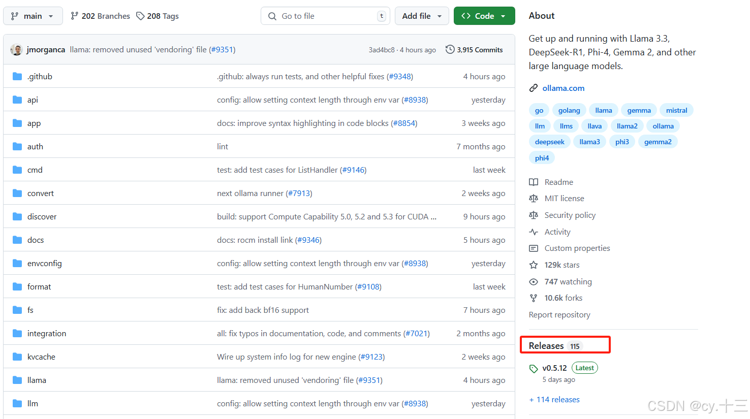Viewport: 750px width, 419px height.
Task: Click the folder icon for cmd
Action: tap(17, 170)
